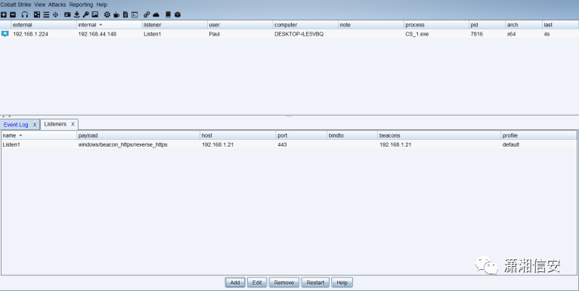579x291 pixels.
Task: Close the Listeners tab
Action: click(73, 124)
